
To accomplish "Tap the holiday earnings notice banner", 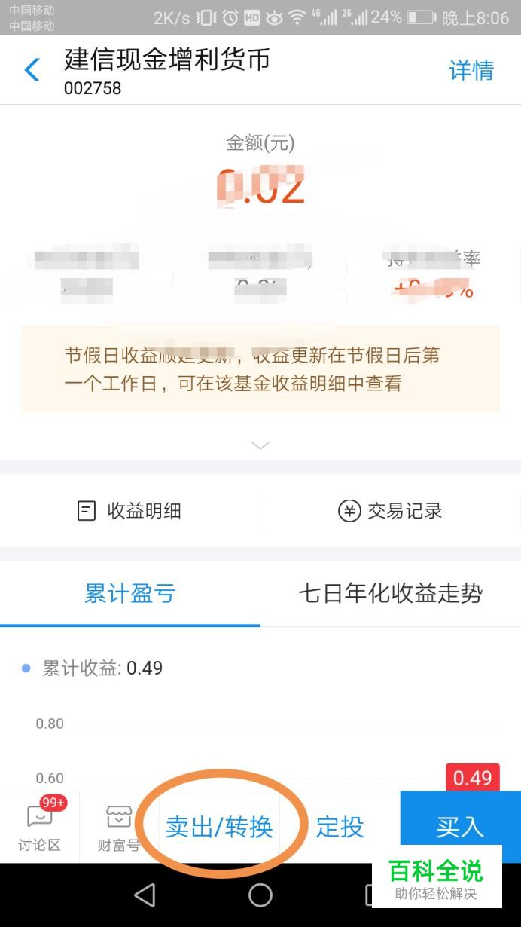I will [260, 369].
